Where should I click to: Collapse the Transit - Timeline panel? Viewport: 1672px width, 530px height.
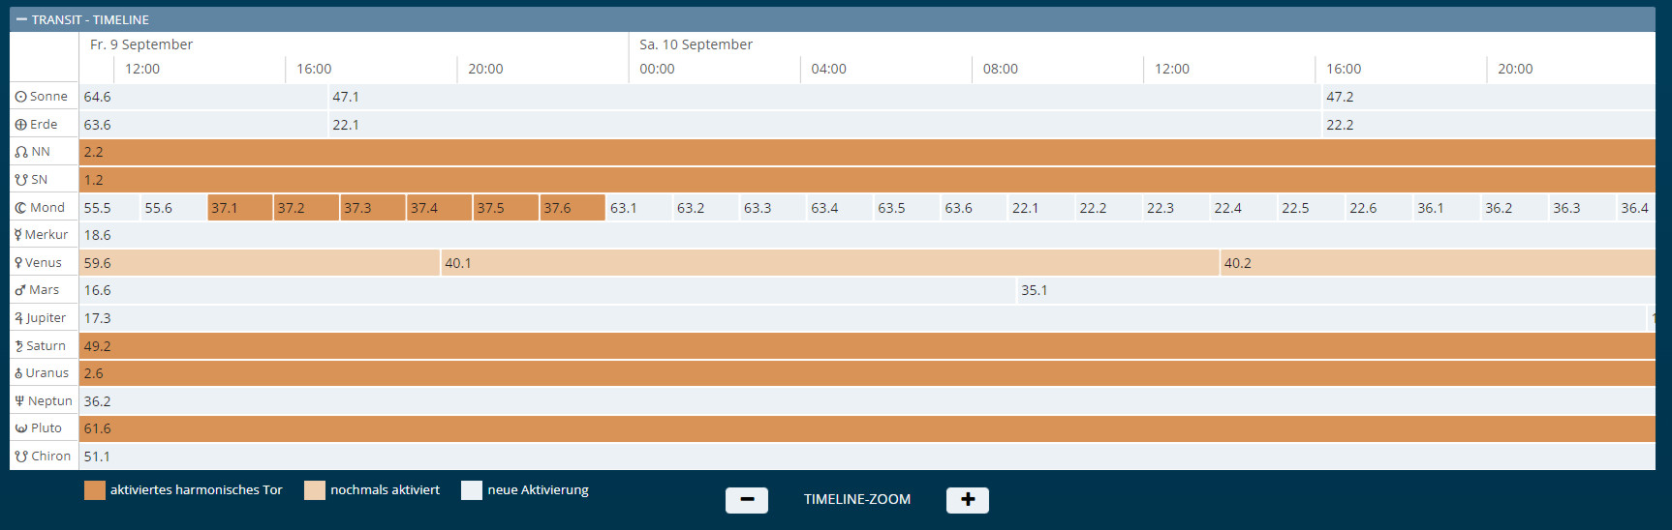(x=21, y=19)
